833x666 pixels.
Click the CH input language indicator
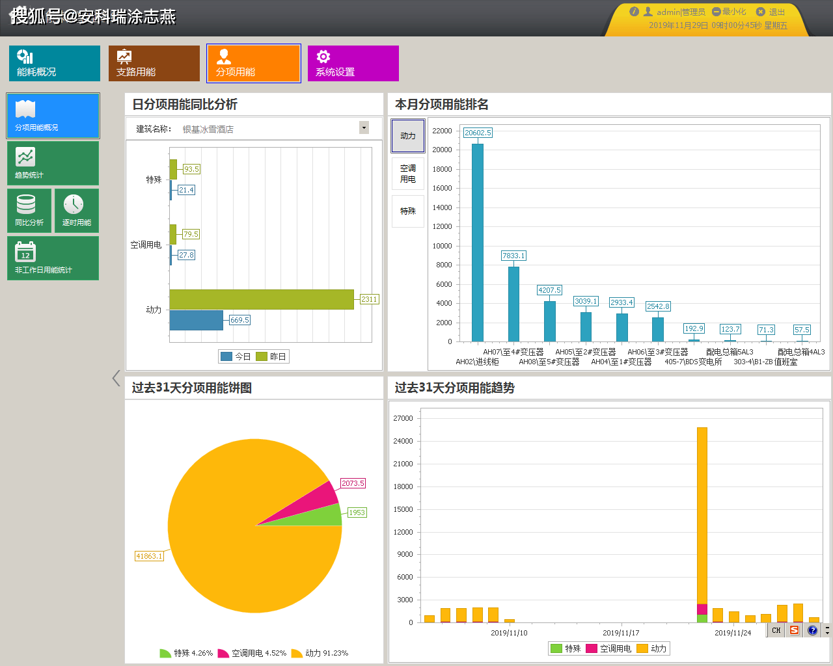(x=776, y=630)
